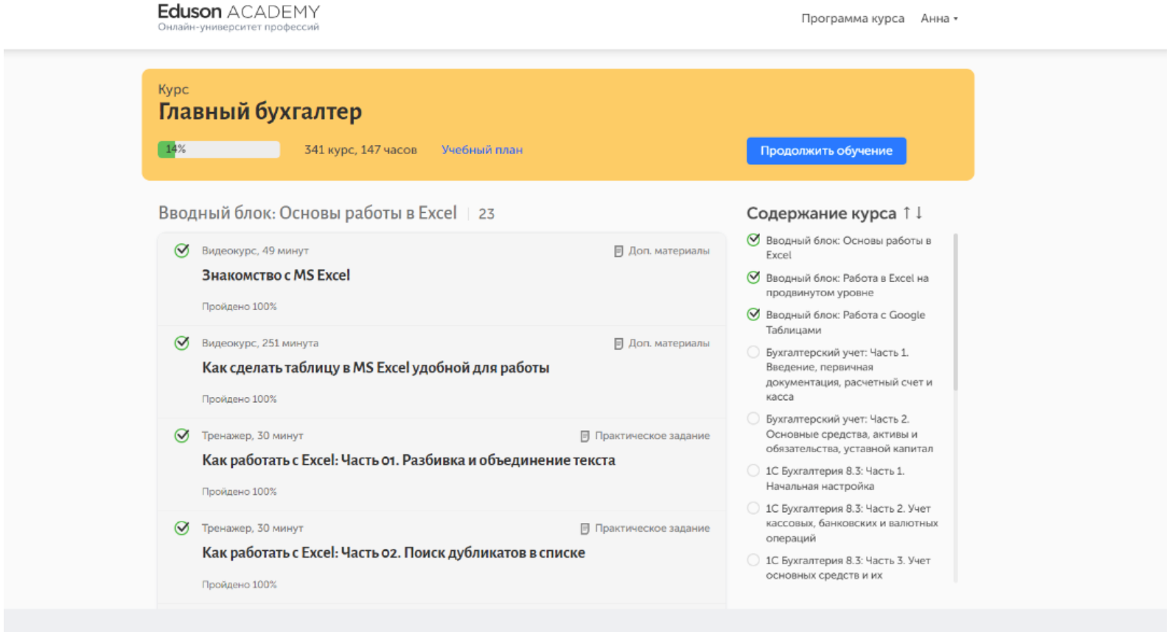Click Пройдено 100% under Часть 01. Разбивка и объединение
1169x632 pixels.
coord(240,491)
